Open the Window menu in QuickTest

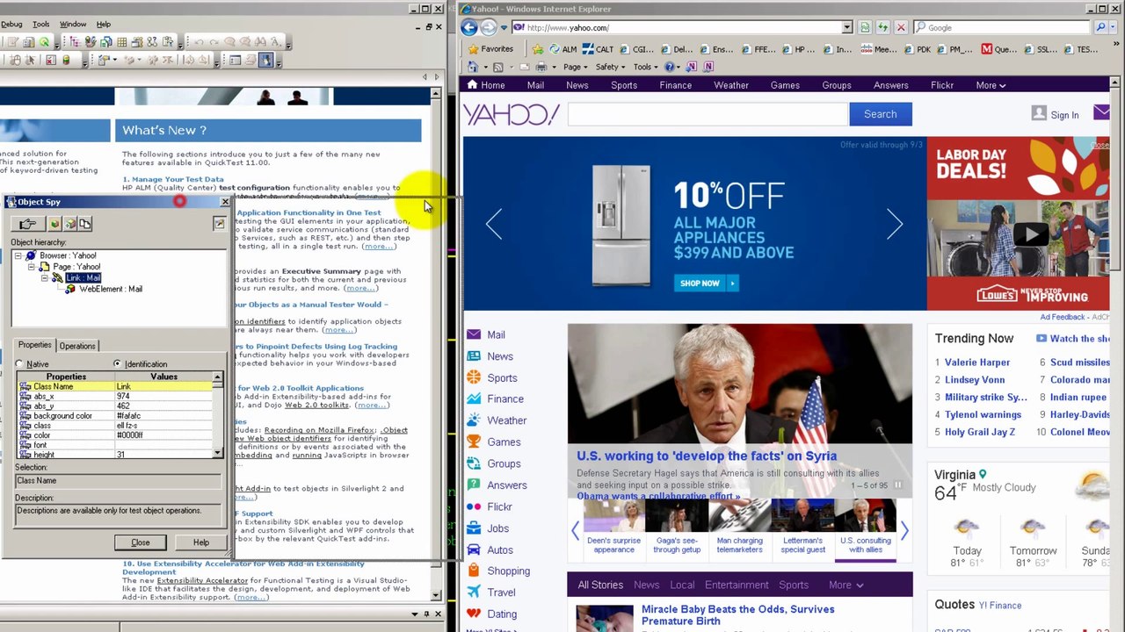[x=73, y=25]
